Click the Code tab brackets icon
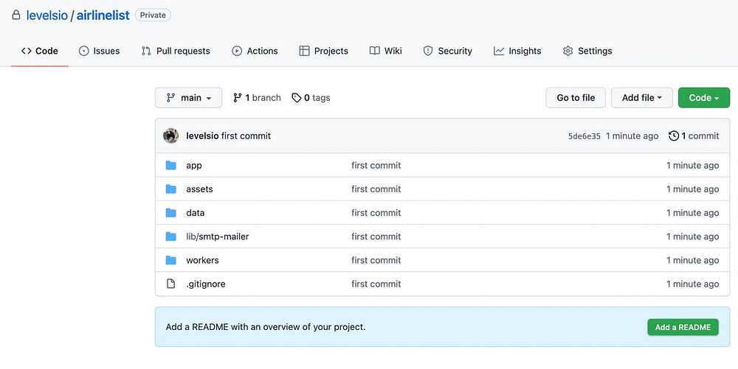The width and height of the screenshot is (738, 369). coord(27,51)
